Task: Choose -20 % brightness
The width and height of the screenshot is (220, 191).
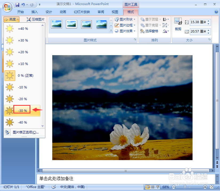Action: tap(22, 99)
